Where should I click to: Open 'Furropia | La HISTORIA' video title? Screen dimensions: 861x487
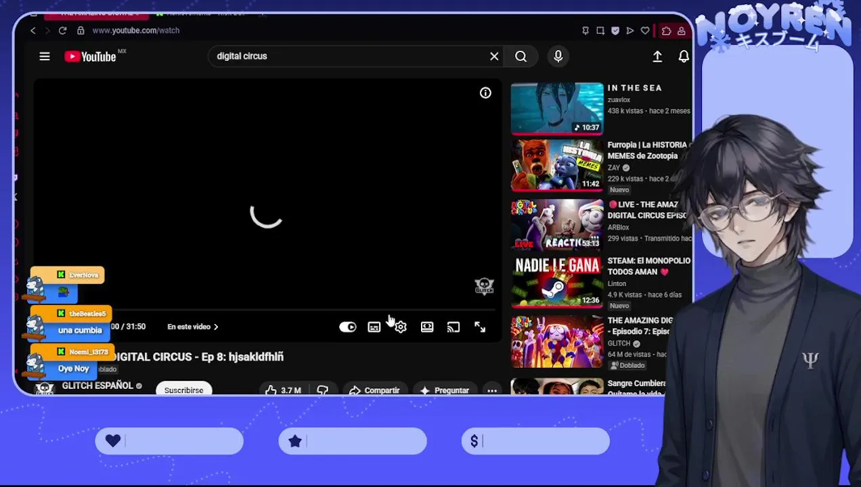[x=648, y=150]
